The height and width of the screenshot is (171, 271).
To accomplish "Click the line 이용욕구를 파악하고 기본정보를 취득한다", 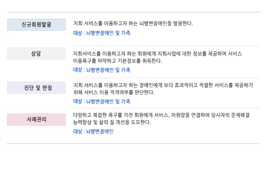I will pos(118,61).
